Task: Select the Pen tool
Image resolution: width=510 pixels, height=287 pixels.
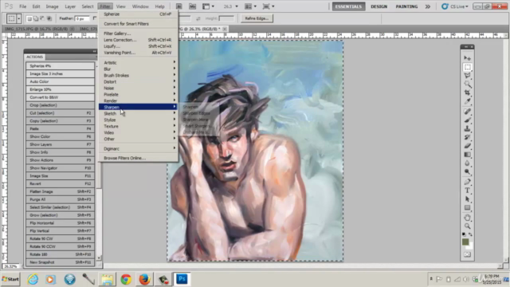Action: point(468,182)
